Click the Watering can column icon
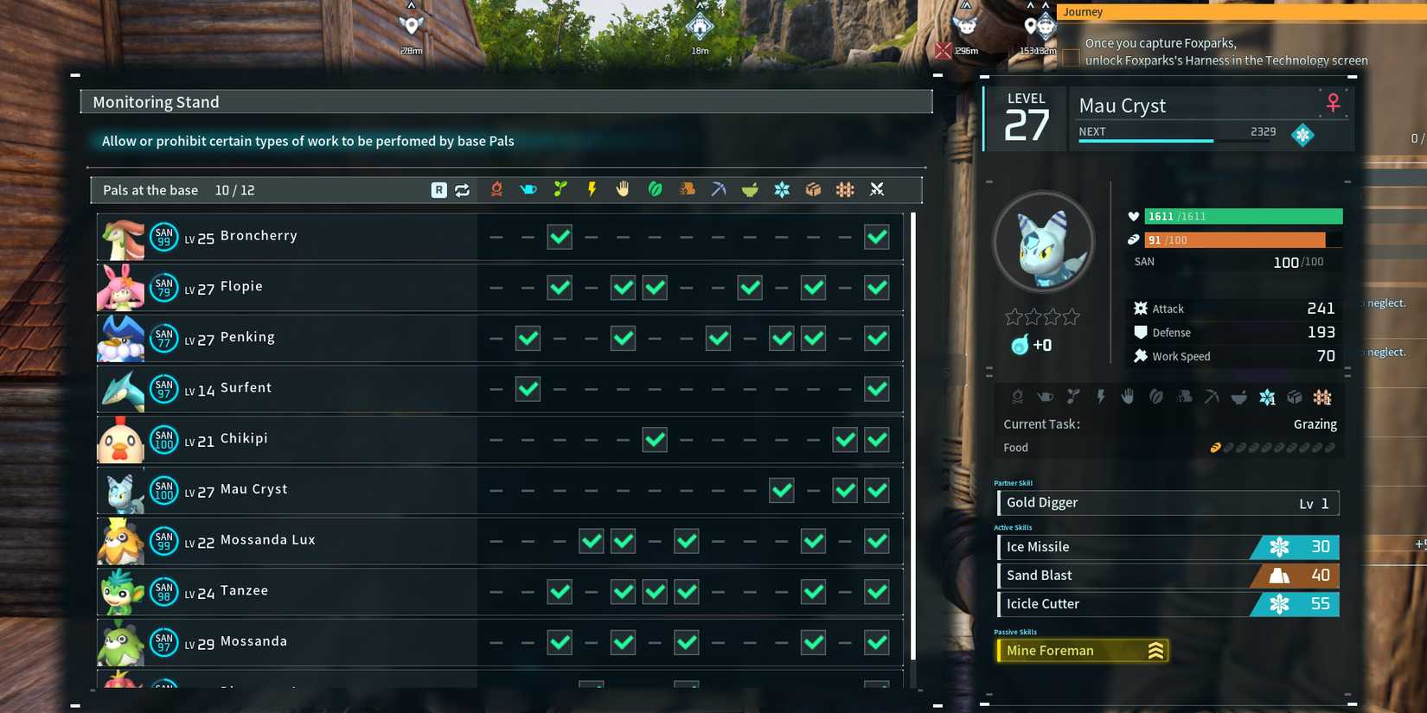This screenshot has height=713, width=1427. pyautogui.click(x=528, y=189)
